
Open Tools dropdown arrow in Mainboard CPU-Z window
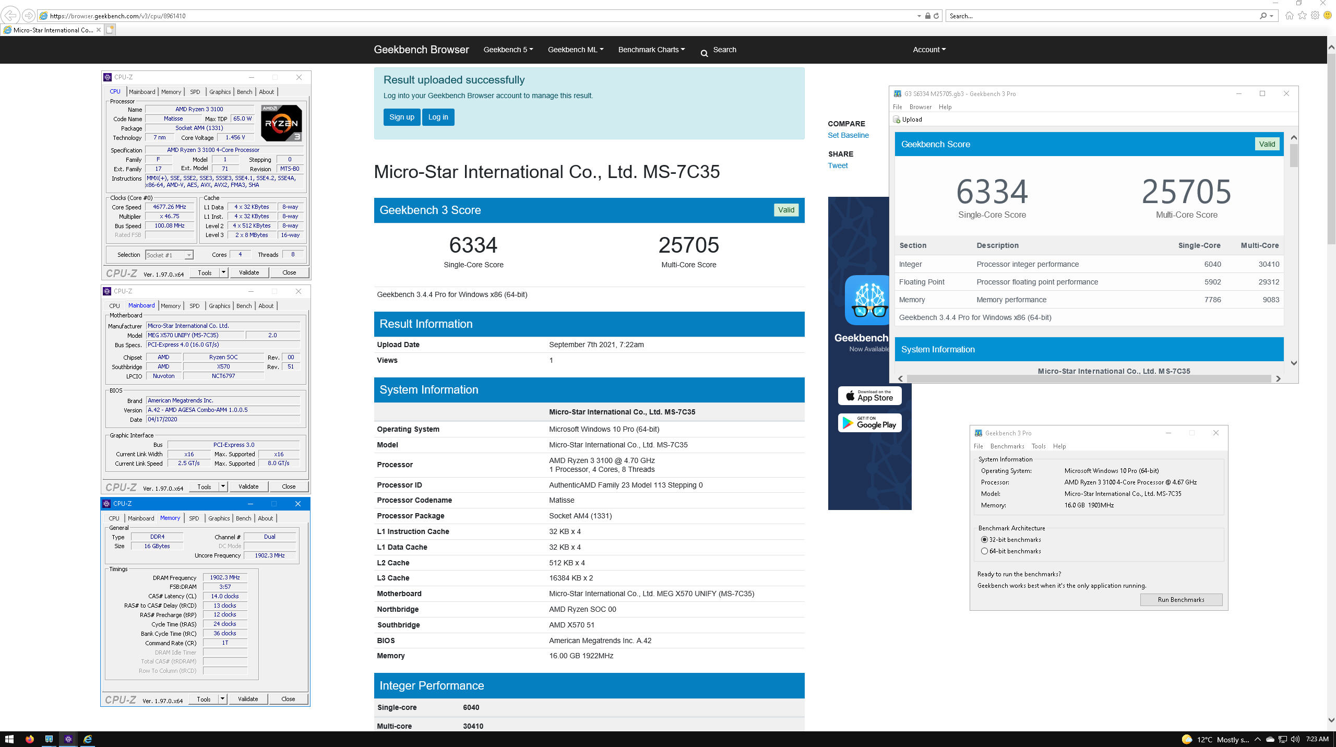click(223, 487)
